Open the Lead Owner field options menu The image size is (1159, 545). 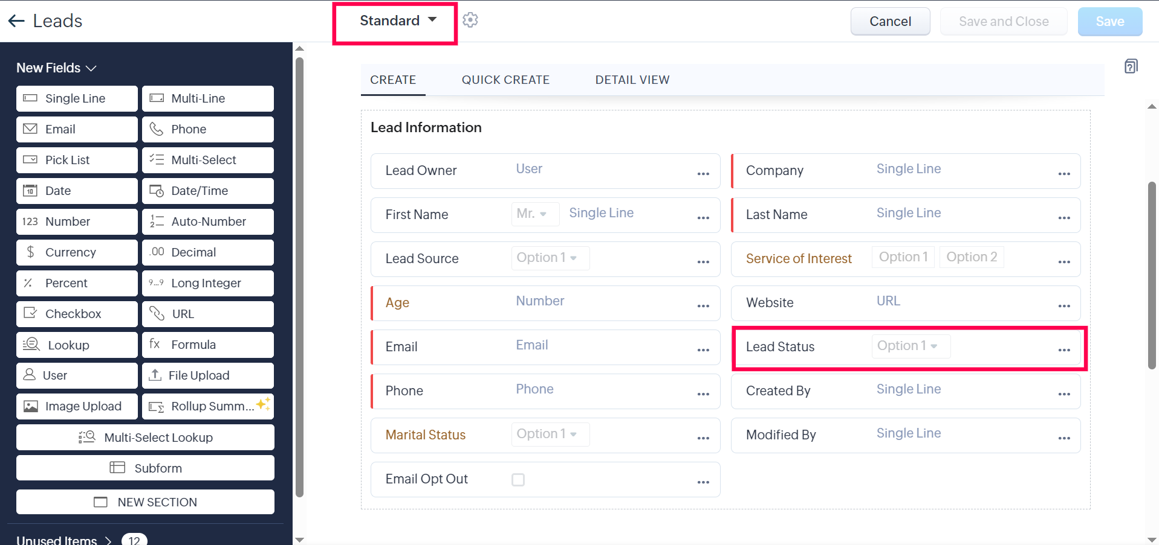(x=703, y=174)
